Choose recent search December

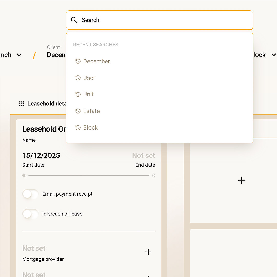(x=96, y=61)
